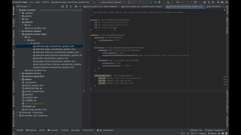Open the Structure tool window stripe
This screenshot has height=135, width=241.
point(14,87)
